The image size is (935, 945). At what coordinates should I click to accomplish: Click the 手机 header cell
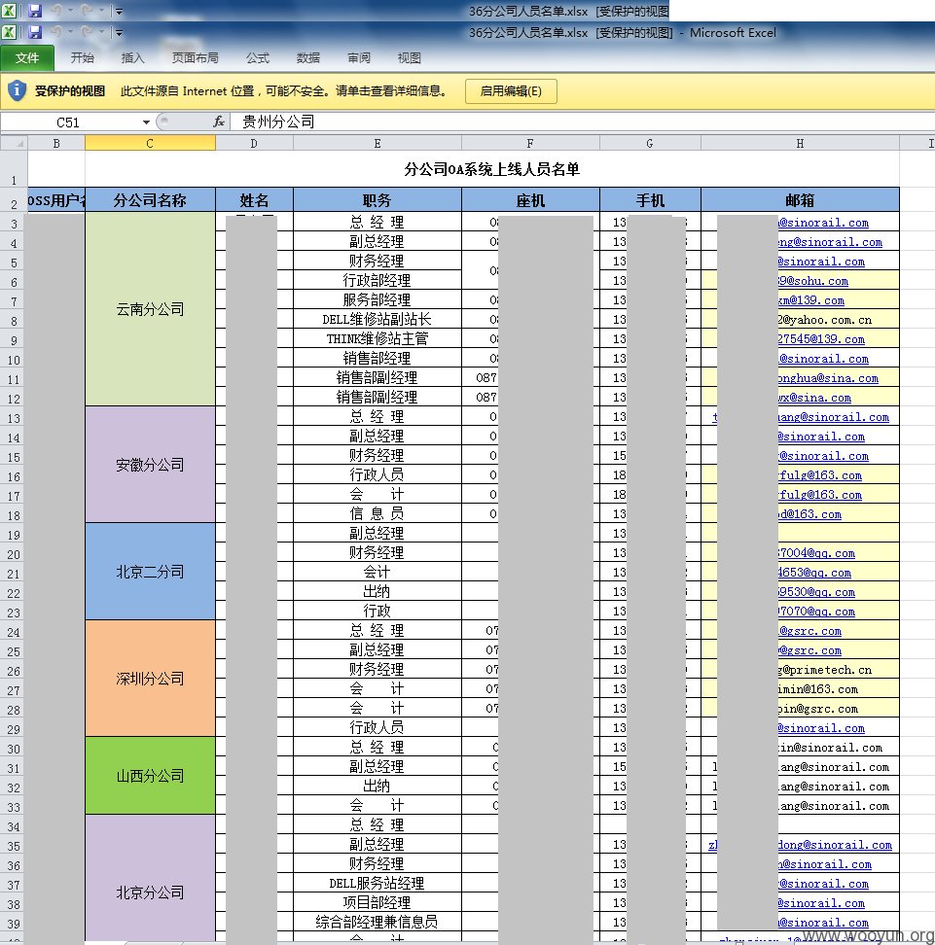[650, 200]
